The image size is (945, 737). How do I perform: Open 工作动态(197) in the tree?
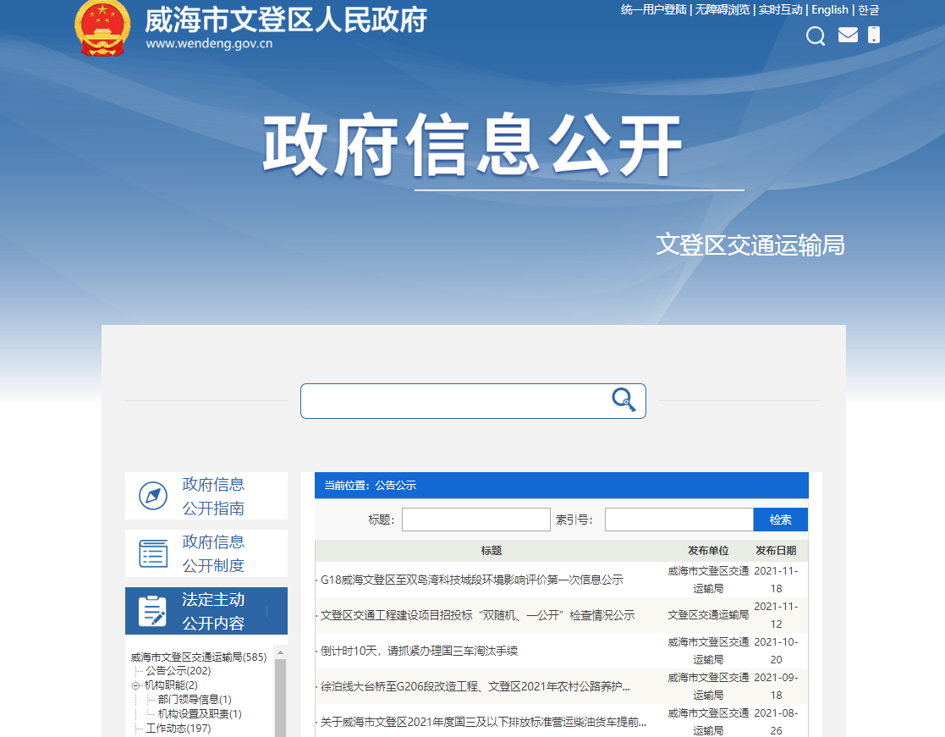(178, 729)
